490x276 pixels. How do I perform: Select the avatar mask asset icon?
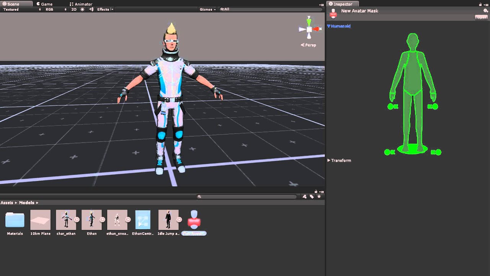click(194, 220)
